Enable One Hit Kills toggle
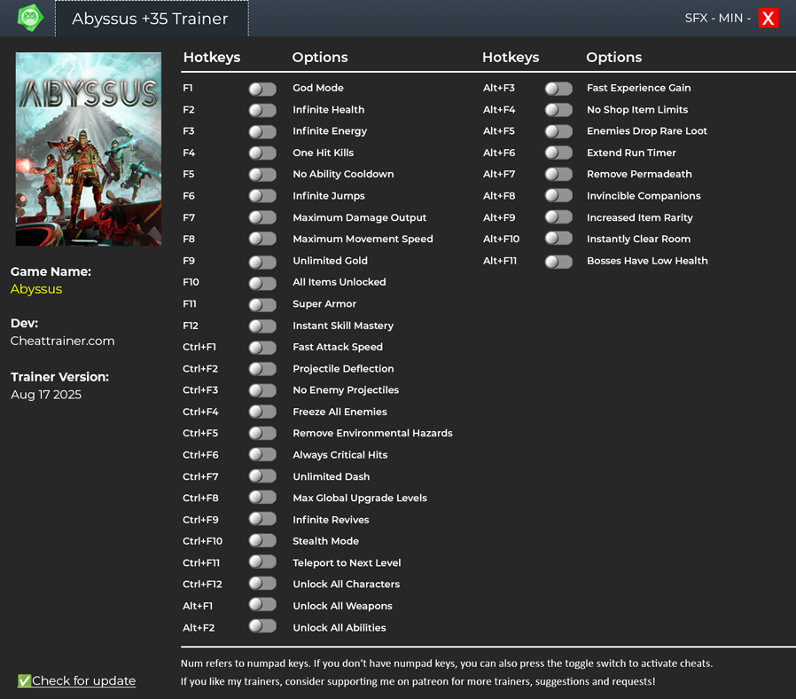Screen dimensions: 796x699 pos(262,153)
